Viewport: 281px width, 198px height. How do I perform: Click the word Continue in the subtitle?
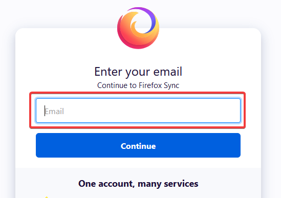coord(112,85)
